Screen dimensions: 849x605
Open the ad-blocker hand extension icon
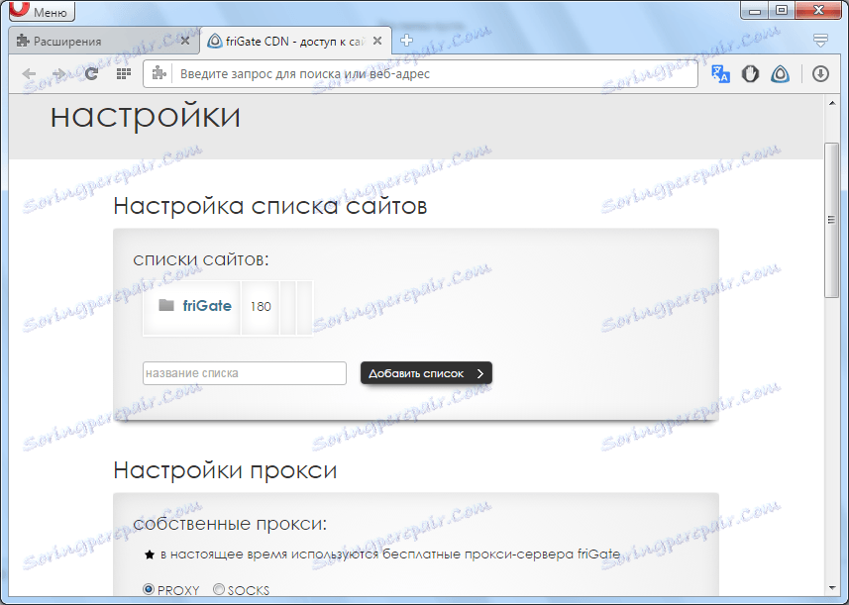(750, 73)
